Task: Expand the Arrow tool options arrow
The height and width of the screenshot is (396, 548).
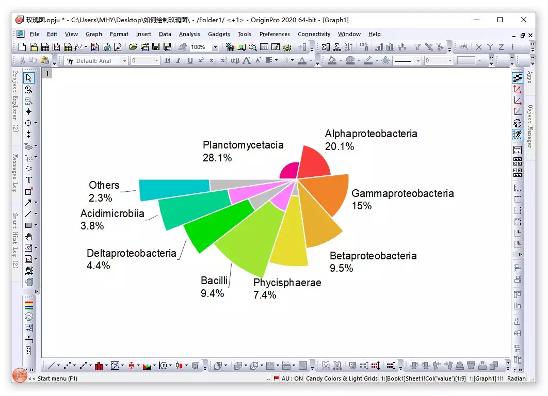Action: pyautogui.click(x=36, y=203)
